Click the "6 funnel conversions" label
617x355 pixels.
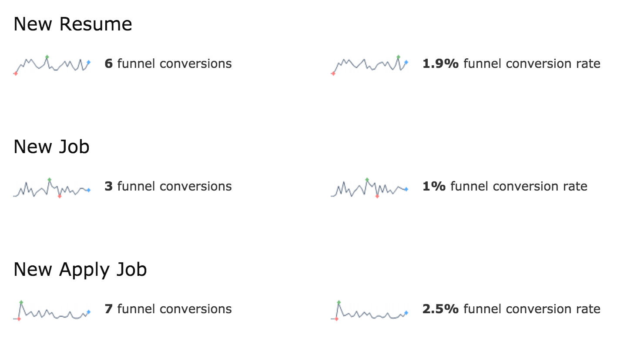tap(168, 64)
